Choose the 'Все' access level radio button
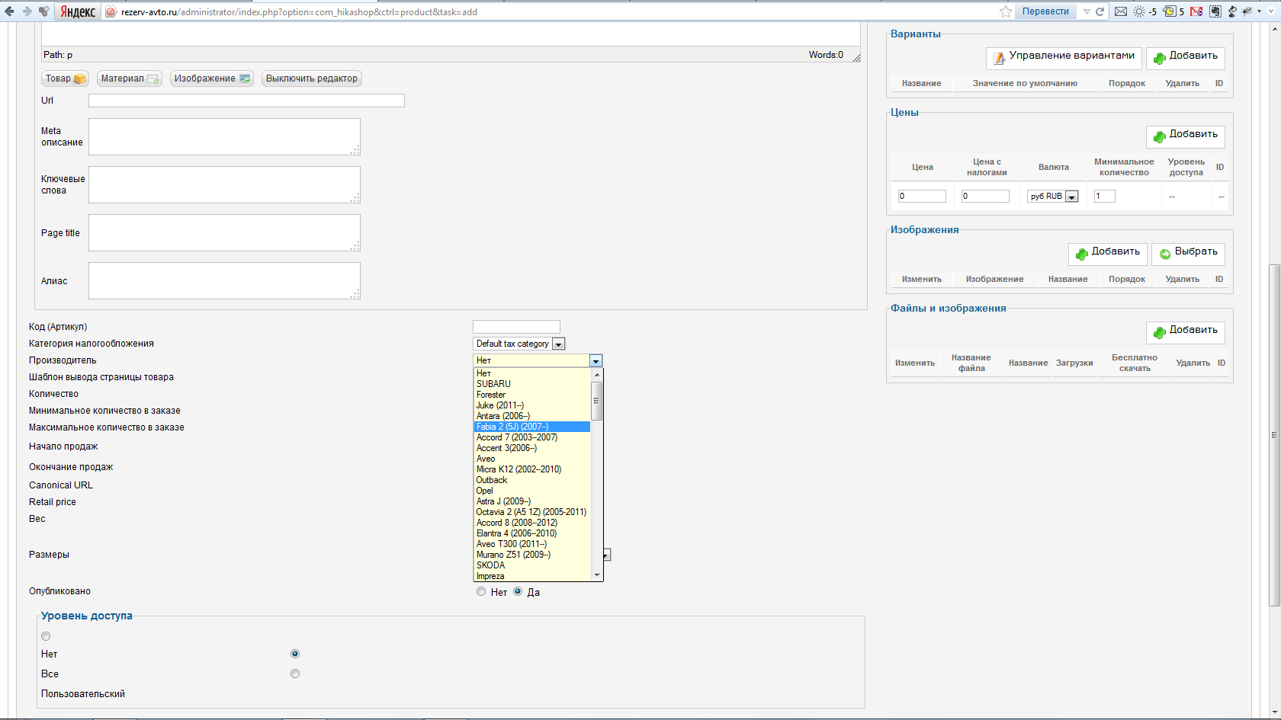The width and height of the screenshot is (1281, 720). tap(295, 674)
